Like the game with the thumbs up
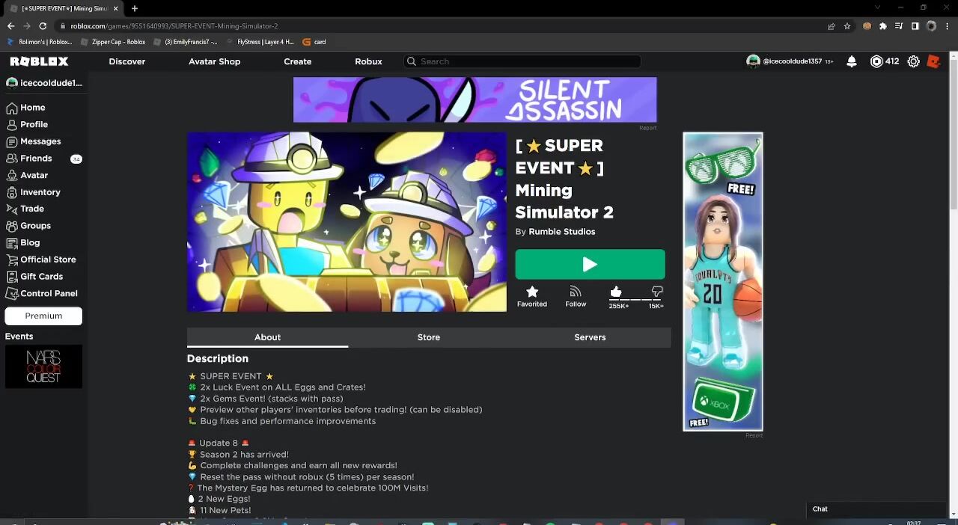The image size is (958, 525). tap(616, 292)
